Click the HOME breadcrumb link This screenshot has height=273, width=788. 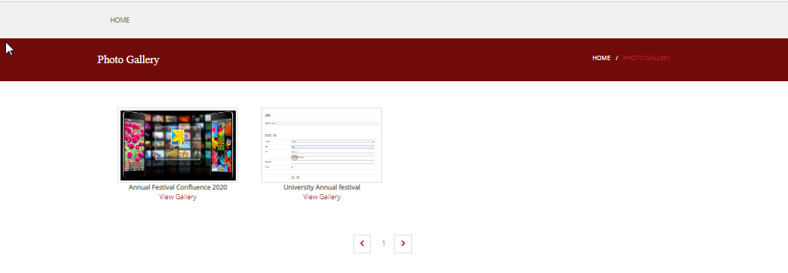pos(601,58)
